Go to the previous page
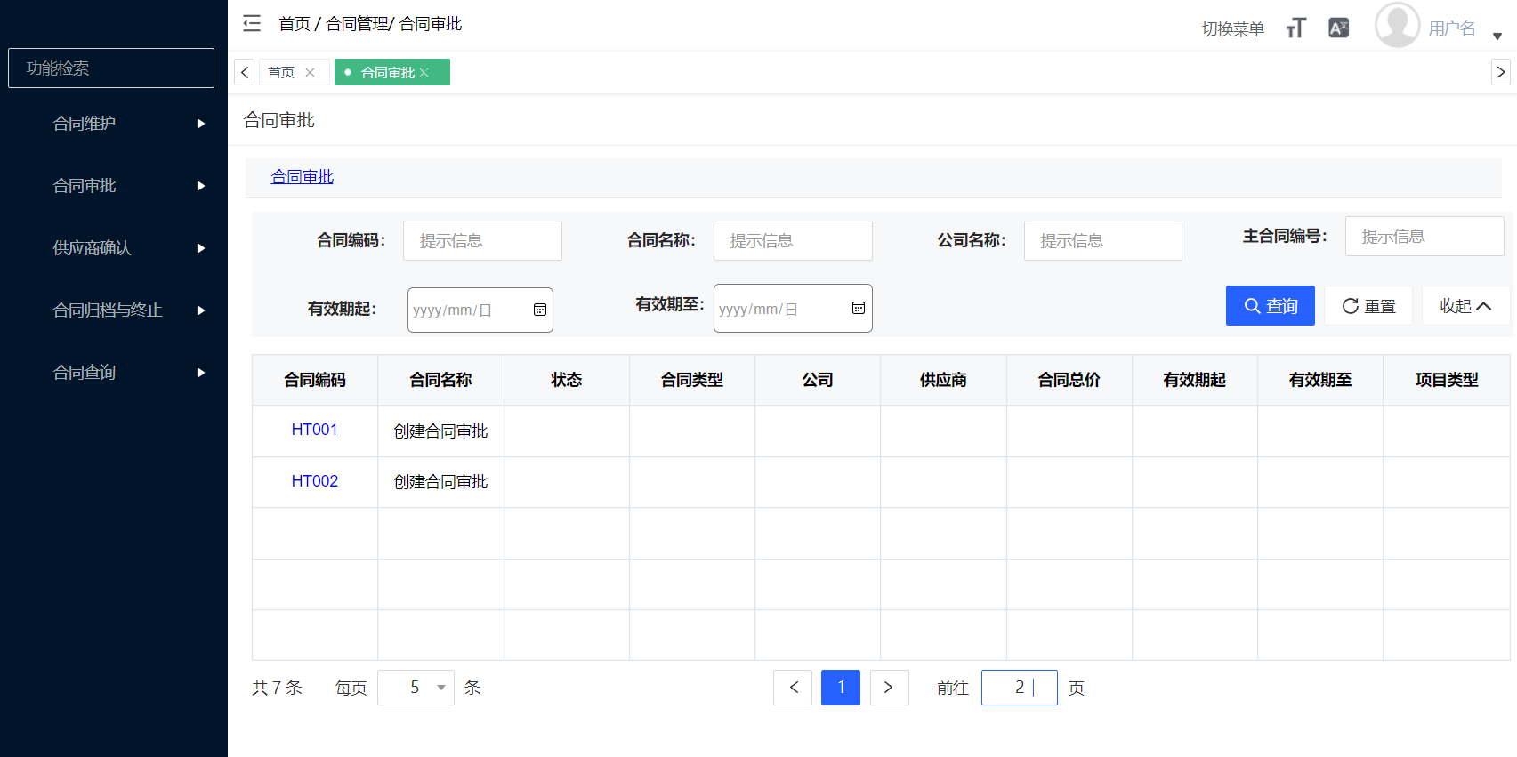The image size is (1517, 757). click(793, 688)
